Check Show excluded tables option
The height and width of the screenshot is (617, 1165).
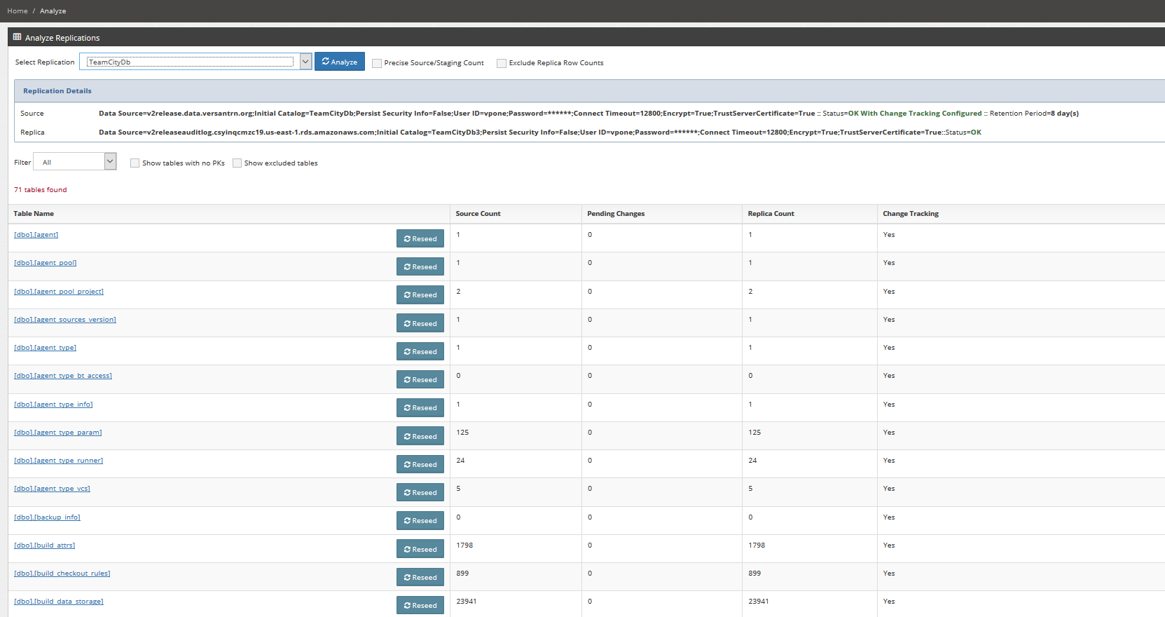[237, 163]
